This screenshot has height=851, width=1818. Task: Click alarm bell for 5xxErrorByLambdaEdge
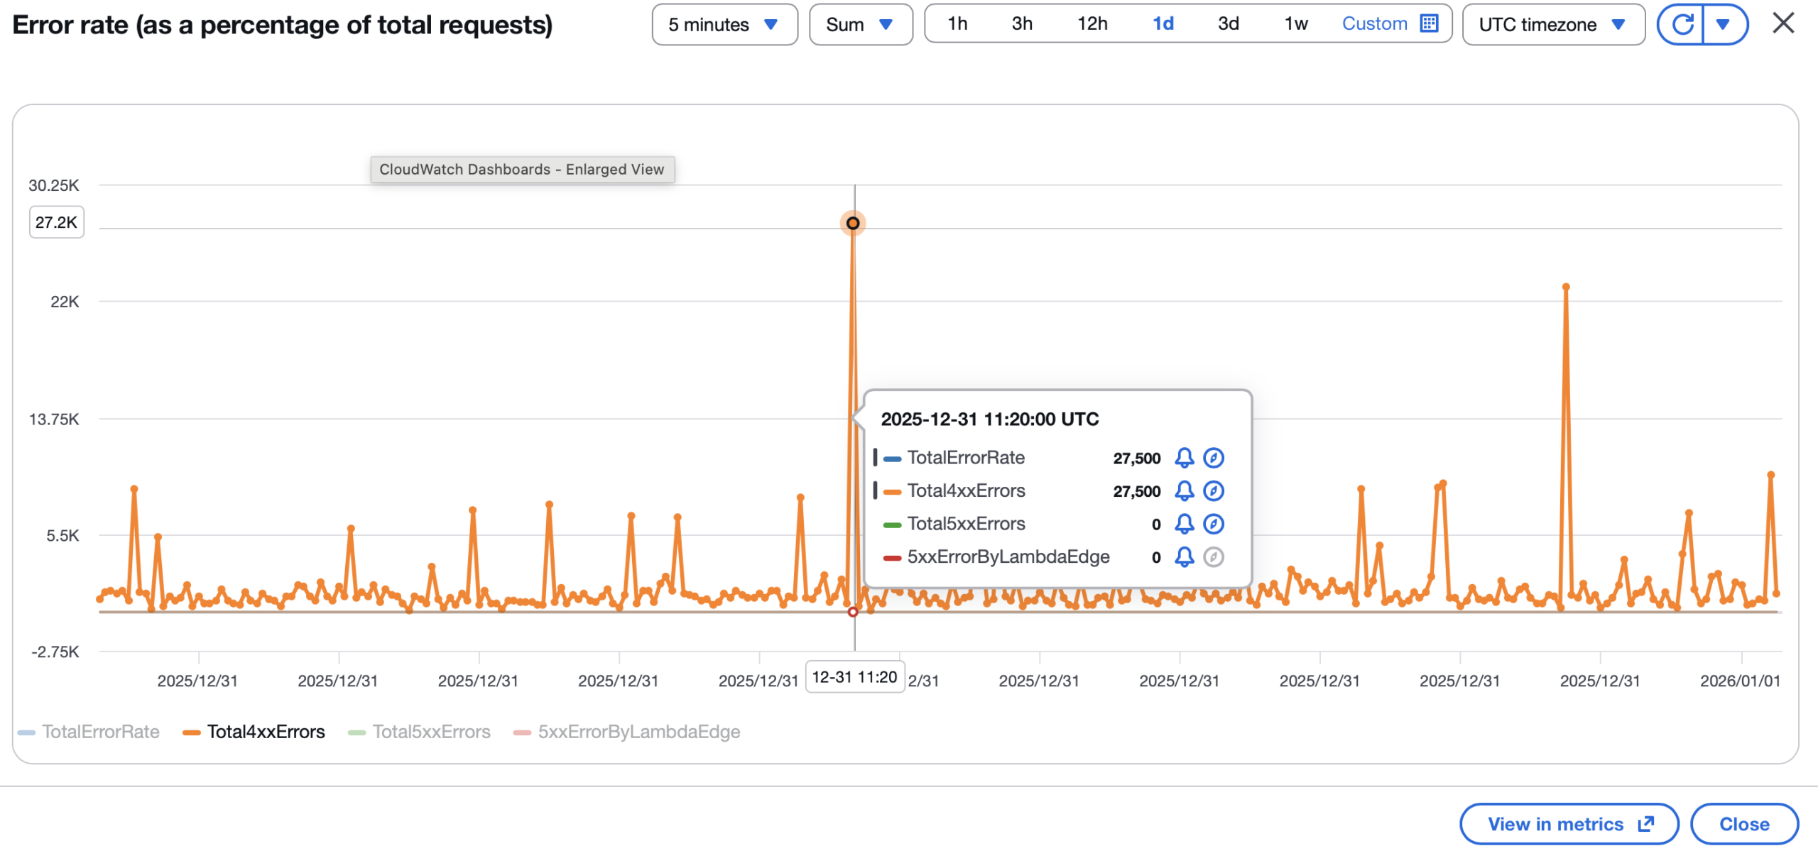pos(1184,556)
